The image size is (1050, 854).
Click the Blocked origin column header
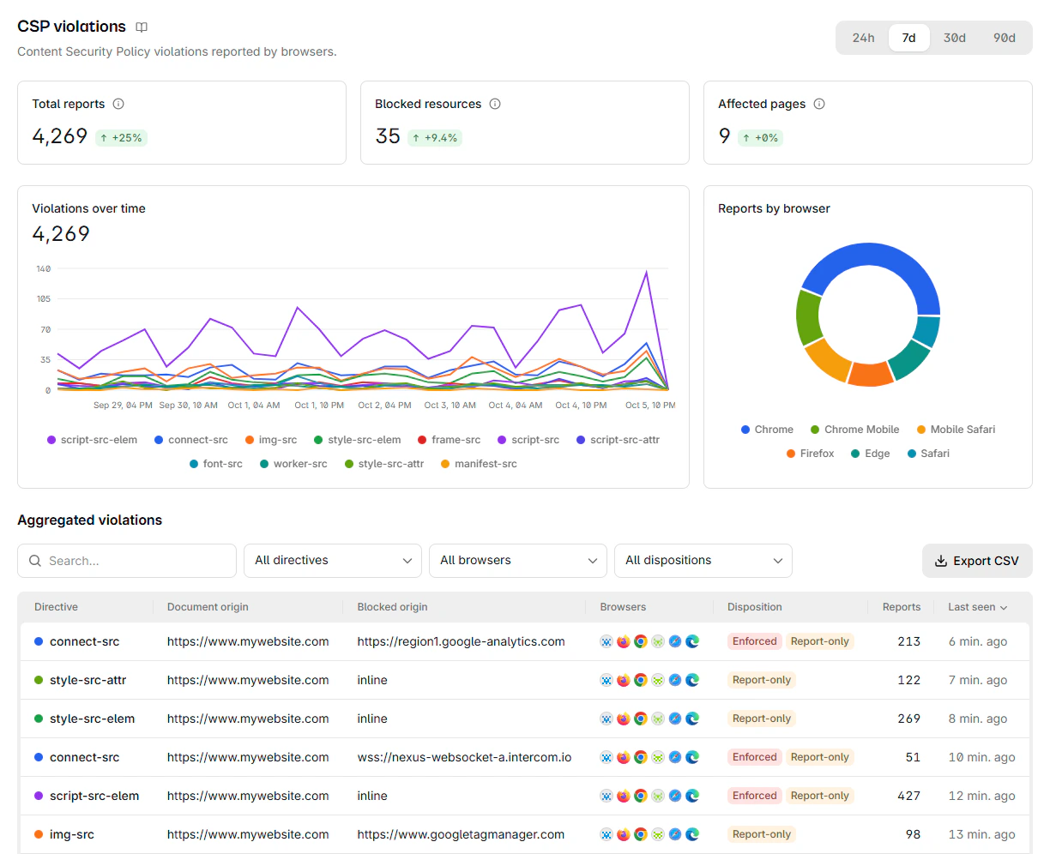[392, 607]
